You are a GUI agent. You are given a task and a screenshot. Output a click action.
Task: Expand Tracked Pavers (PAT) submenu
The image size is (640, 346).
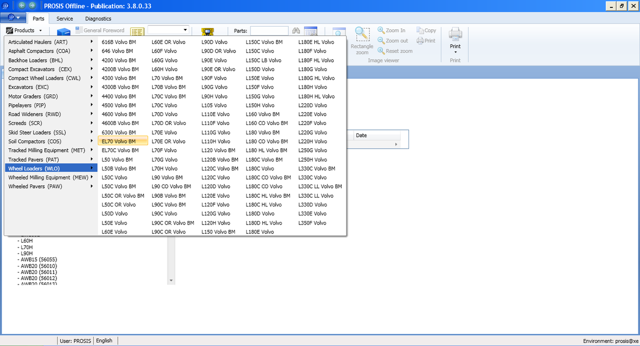tap(92, 159)
